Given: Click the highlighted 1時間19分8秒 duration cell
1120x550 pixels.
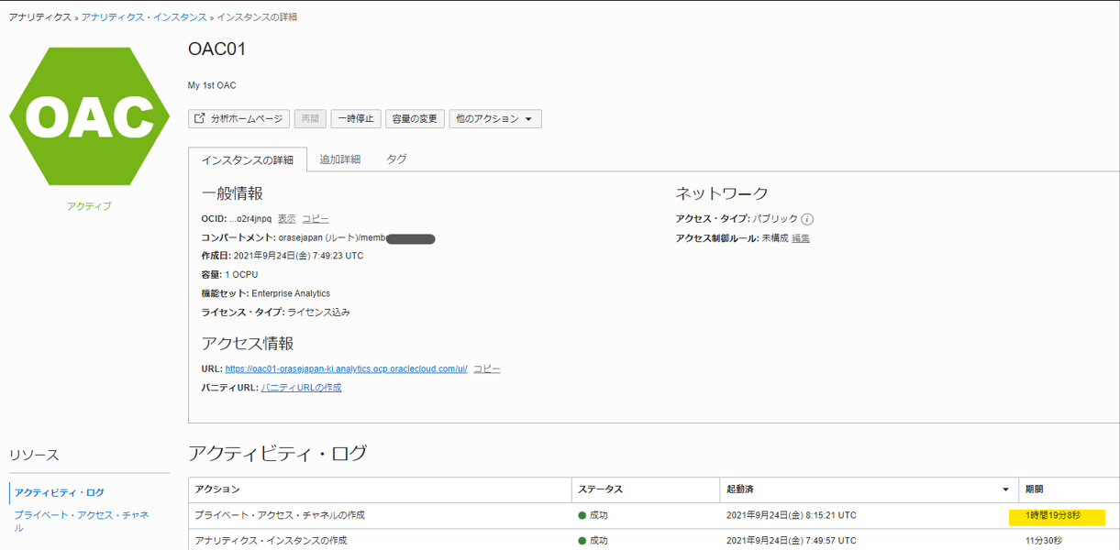Looking at the screenshot, I should 1059,515.
